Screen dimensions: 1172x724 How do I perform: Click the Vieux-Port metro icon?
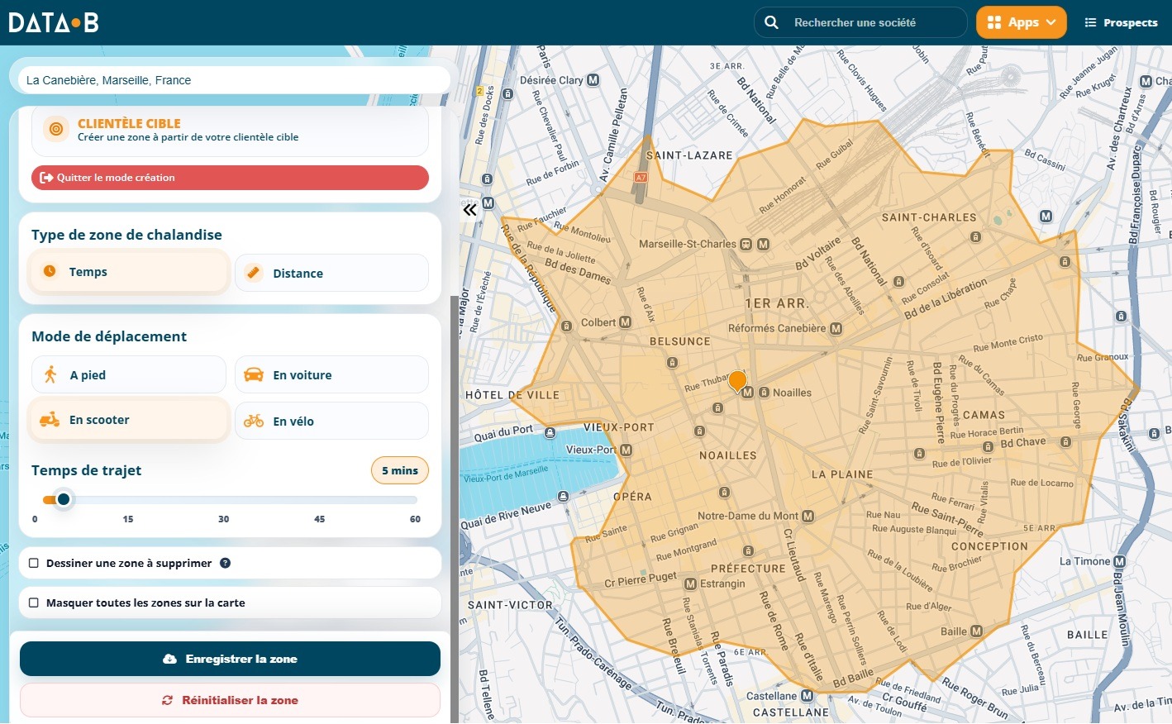626,450
